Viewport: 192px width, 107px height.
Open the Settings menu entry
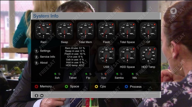pyautogui.click(x=45, y=51)
